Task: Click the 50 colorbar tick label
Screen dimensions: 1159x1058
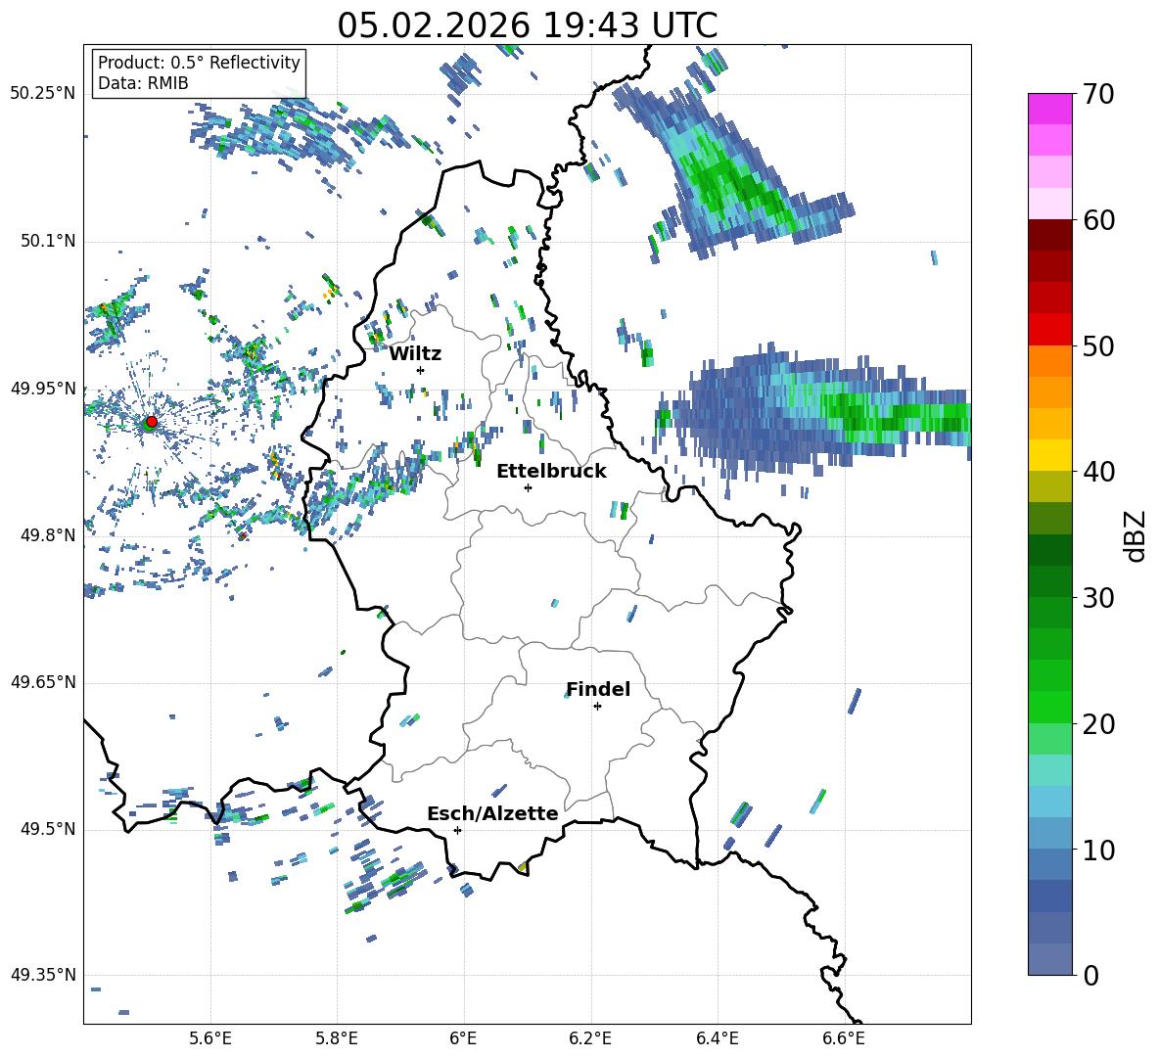Action: tap(1098, 346)
